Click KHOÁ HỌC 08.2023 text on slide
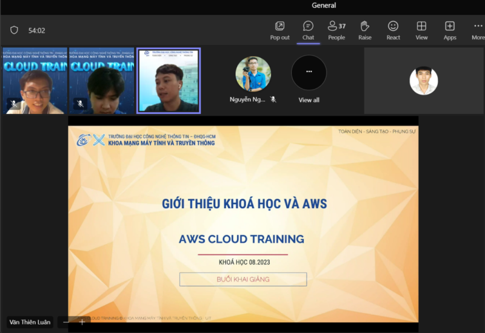 point(244,262)
